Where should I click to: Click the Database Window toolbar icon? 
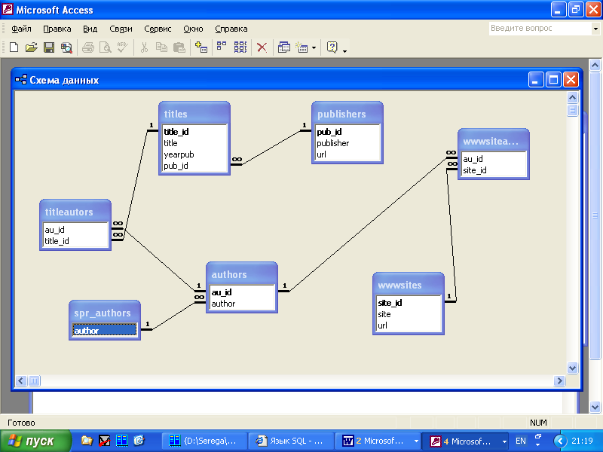[x=284, y=47]
